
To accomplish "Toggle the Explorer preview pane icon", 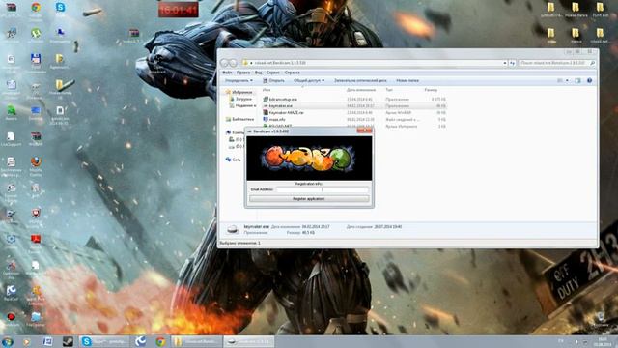I will pyautogui.click(x=577, y=80).
